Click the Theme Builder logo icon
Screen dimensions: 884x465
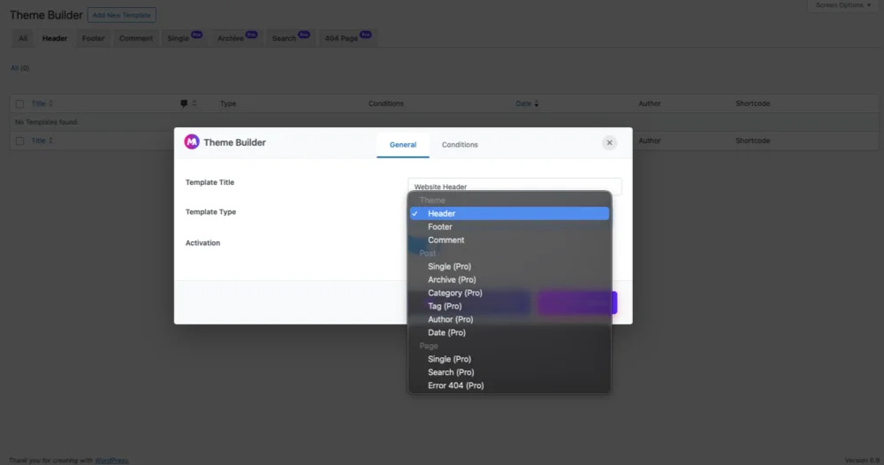[192, 142]
